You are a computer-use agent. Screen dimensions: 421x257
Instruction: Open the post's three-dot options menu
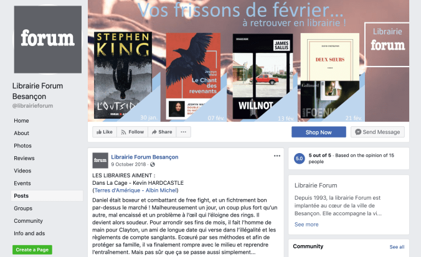point(277,156)
